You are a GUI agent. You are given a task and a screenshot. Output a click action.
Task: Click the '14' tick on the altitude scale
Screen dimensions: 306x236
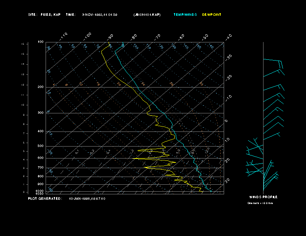pos(23,64)
